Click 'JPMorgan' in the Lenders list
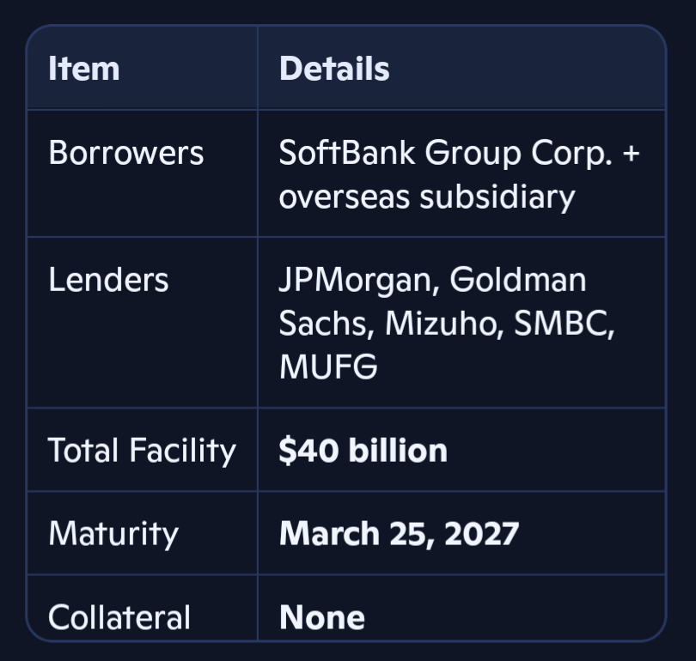 357,280
